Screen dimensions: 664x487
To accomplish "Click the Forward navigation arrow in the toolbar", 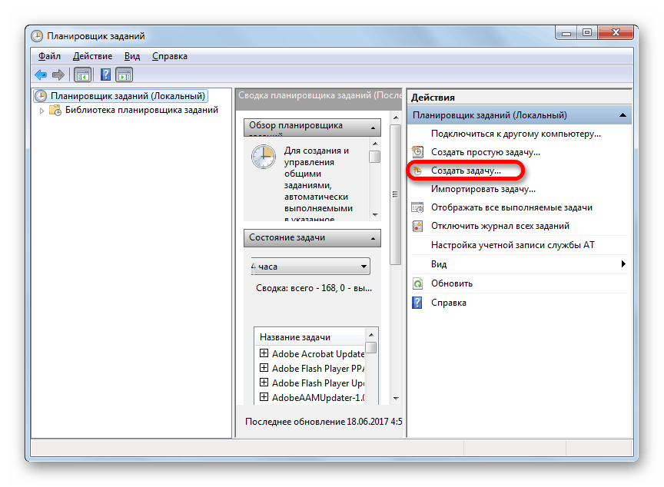I will (58, 75).
